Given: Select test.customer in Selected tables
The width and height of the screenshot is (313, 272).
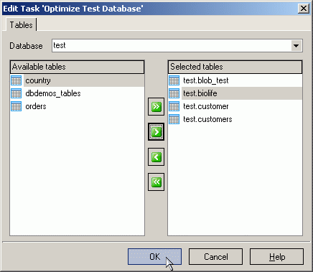Looking at the screenshot, I should [x=235, y=106].
